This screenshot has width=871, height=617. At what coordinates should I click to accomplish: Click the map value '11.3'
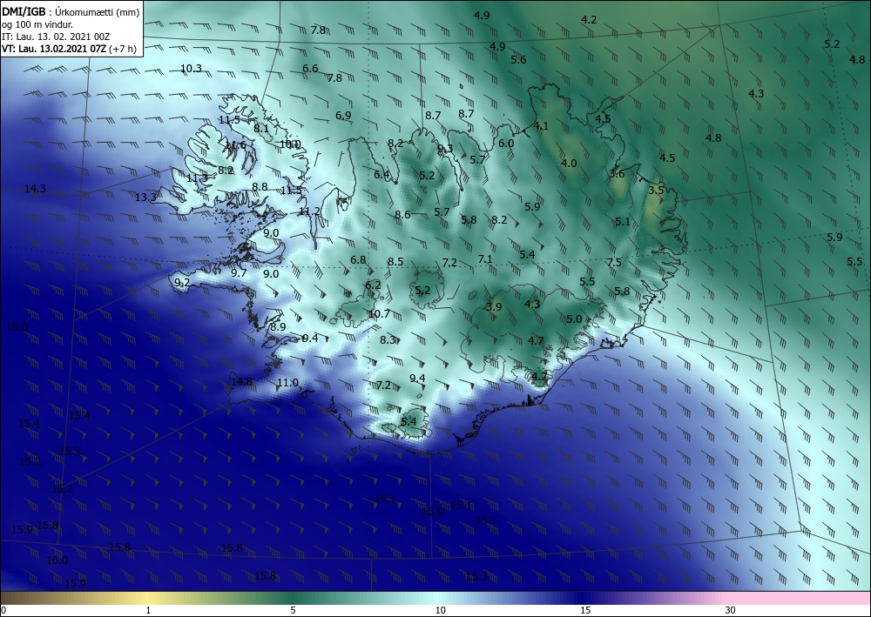point(197,178)
